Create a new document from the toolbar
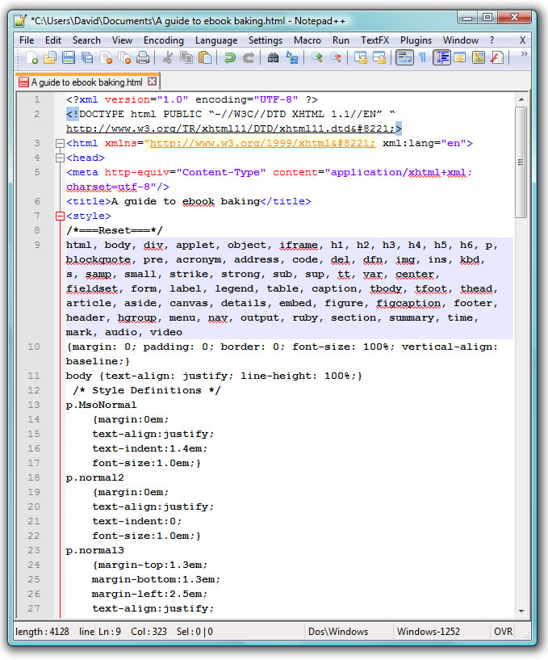 [x=31, y=57]
